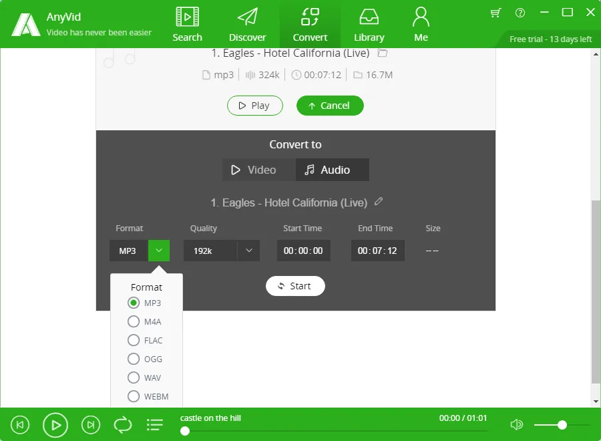Switch to the Convert tab
The height and width of the screenshot is (441, 601).
pos(310,24)
